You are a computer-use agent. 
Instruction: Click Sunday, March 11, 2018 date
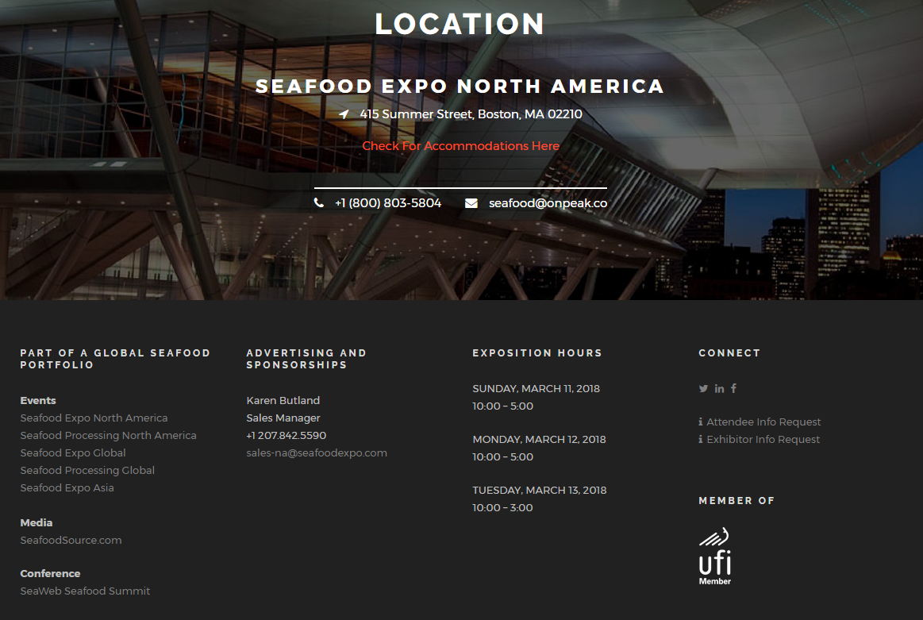click(x=536, y=389)
